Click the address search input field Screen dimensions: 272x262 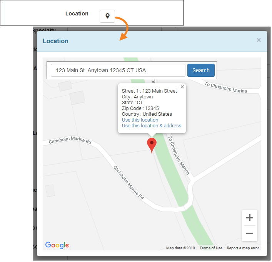(118, 70)
